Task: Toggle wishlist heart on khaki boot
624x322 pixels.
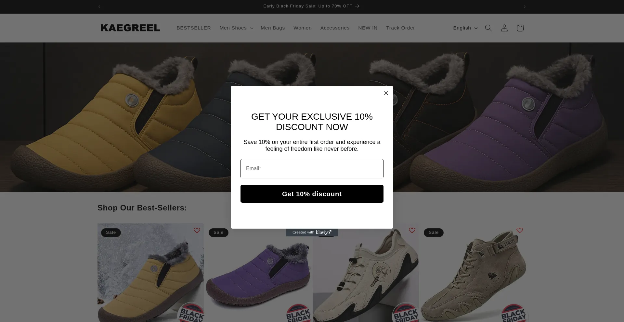Action: [520, 230]
